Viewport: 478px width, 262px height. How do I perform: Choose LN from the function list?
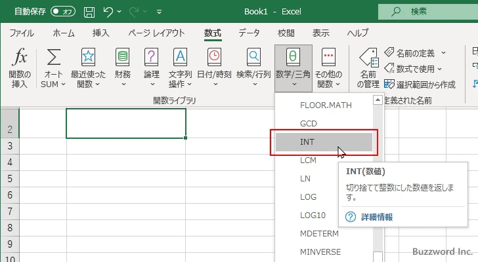point(306,178)
